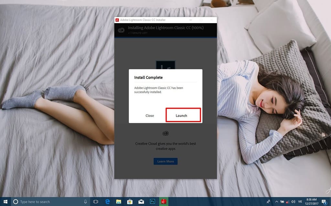Click the Adobe installer taskbar icon
331x206 pixels.
[164, 201]
